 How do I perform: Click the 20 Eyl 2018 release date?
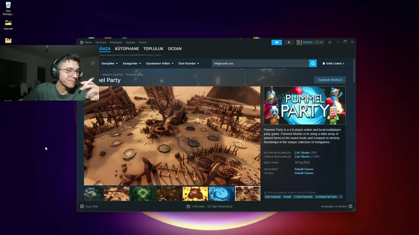click(x=302, y=163)
